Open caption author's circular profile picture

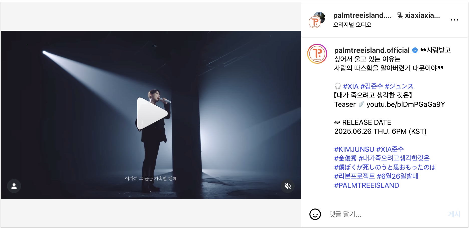pos(317,54)
